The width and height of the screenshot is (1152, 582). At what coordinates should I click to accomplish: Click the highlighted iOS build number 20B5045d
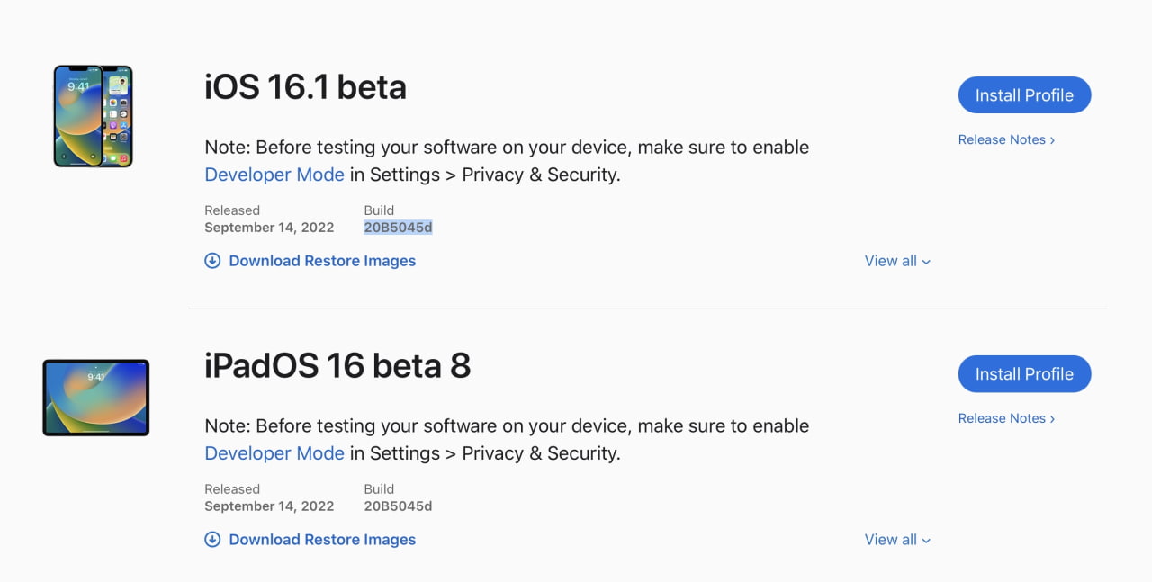pos(398,228)
